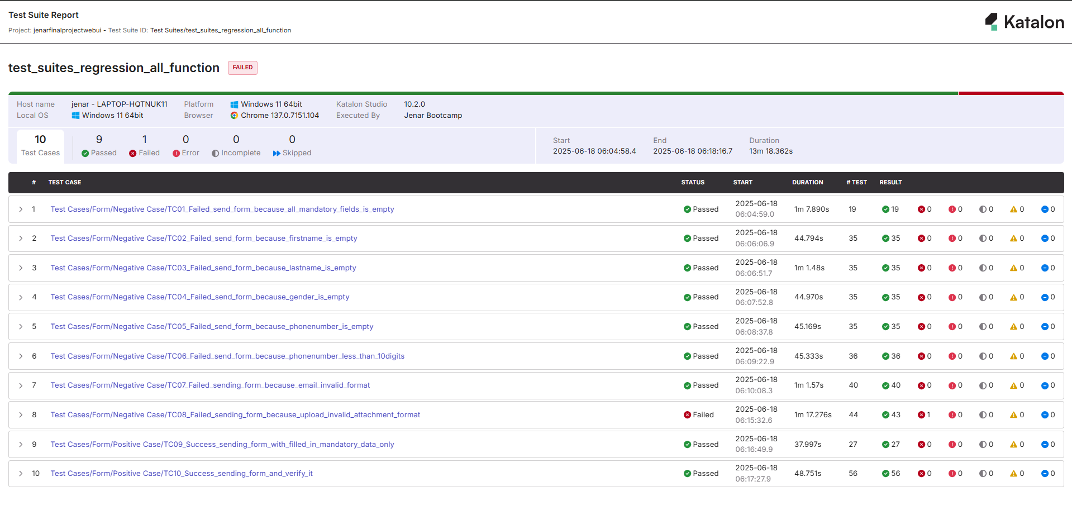Open TC08 invalid attachment format link

pyautogui.click(x=235, y=415)
